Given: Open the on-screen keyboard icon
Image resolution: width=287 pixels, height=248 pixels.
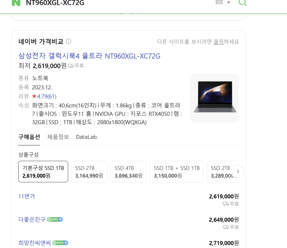Looking at the screenshot, I should pos(219,2).
